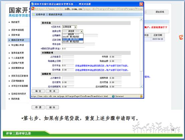Click the page icon in the address bar
Screen dimensions: 185x140
tap(33, 9)
